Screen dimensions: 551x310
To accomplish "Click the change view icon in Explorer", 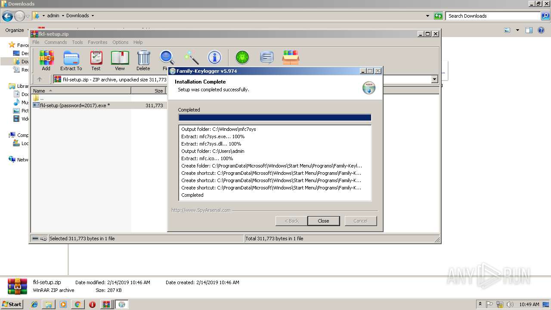I will tap(507, 30).
